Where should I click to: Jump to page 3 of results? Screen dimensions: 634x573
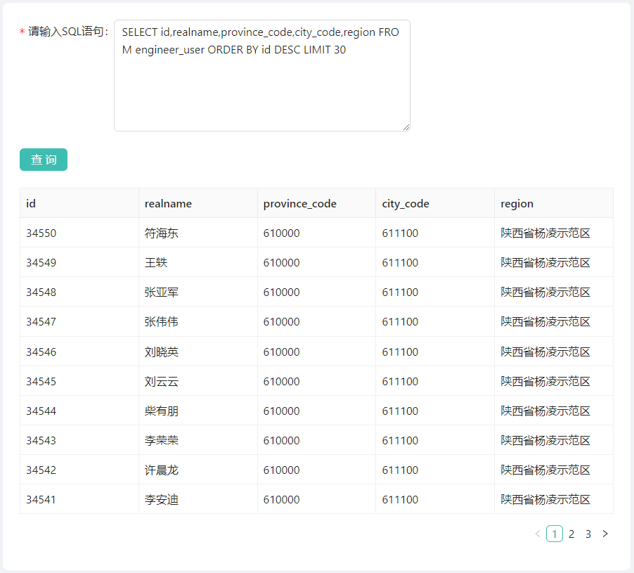click(x=588, y=534)
